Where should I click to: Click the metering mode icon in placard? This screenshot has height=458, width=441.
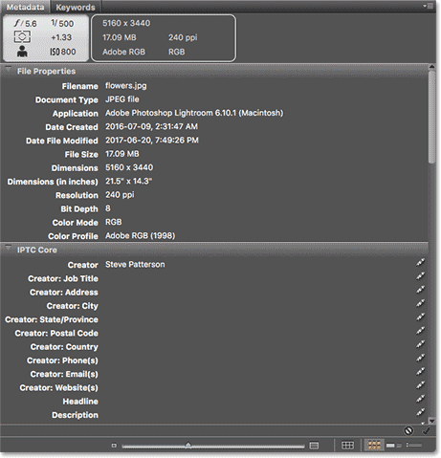pos(22,37)
